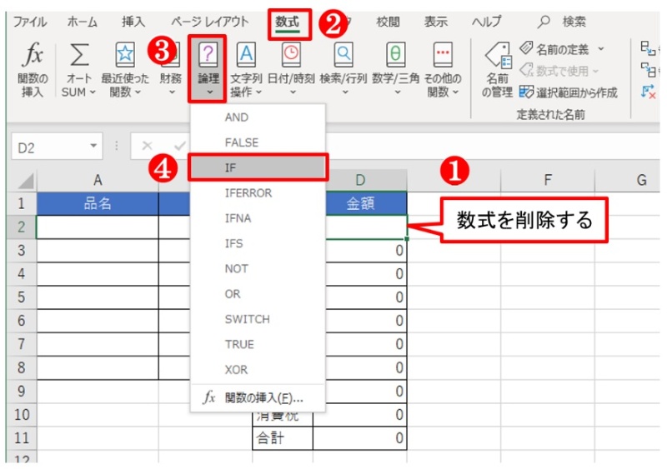Viewport: 667px width, 469px height.
Task: Choose AND from the logical menu
Action: coord(258,117)
